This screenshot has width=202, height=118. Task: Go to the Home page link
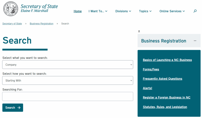[x=78, y=11]
